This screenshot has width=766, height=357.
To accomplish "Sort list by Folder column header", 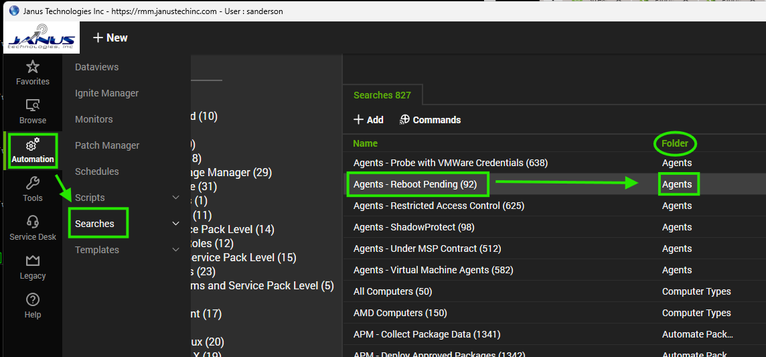I will 675,143.
